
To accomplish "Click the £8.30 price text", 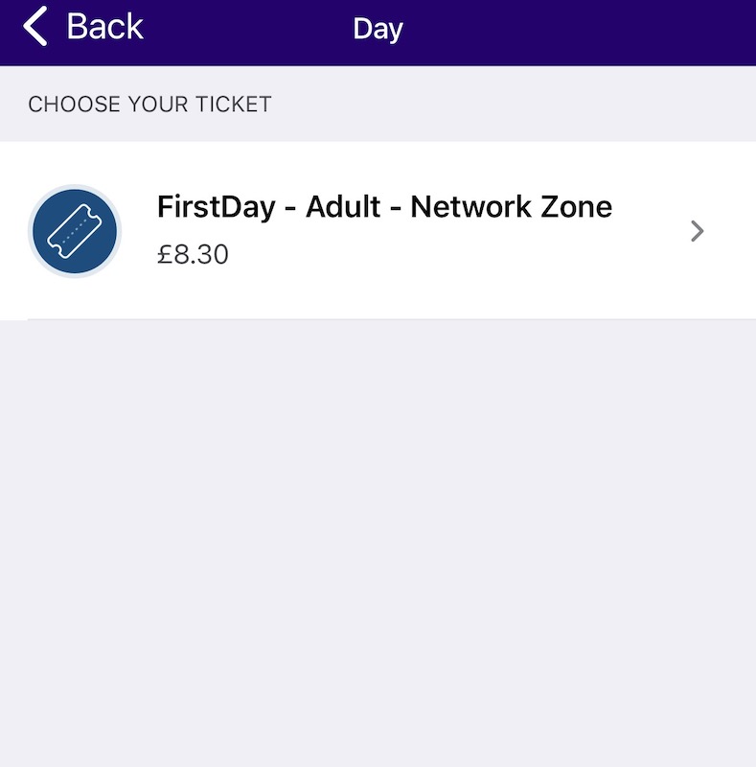I will [194, 255].
